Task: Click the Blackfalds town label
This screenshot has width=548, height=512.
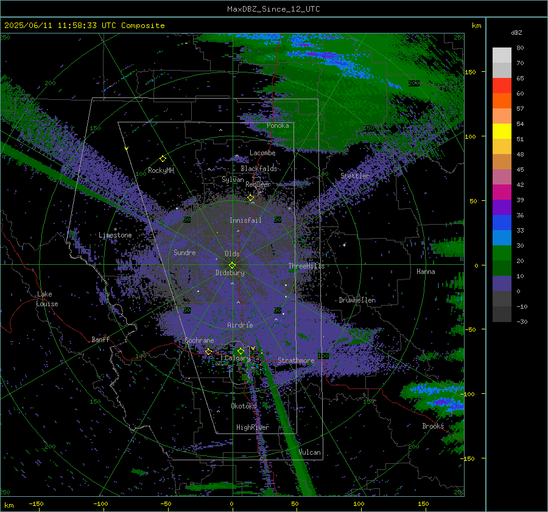Action: click(259, 169)
